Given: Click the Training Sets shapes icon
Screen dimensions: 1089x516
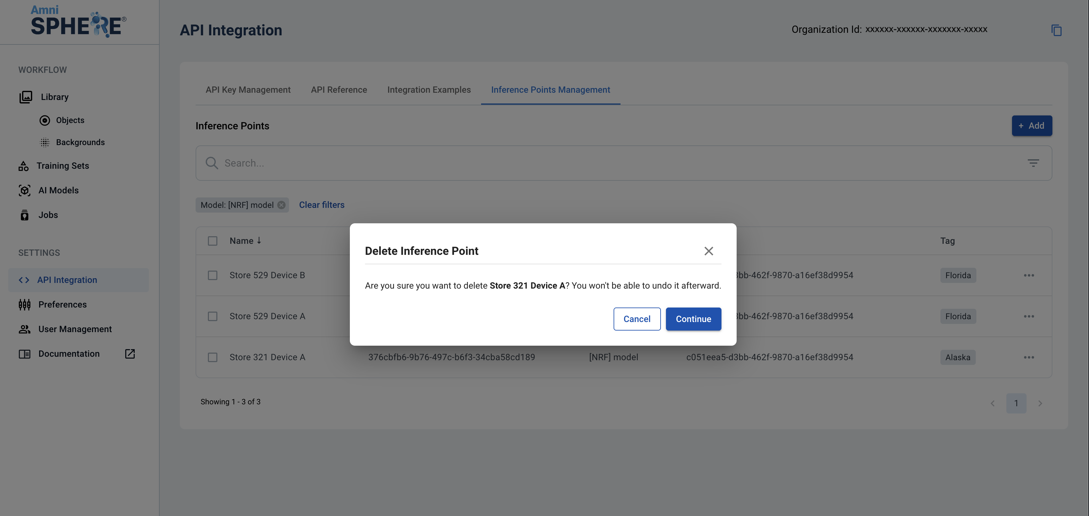Looking at the screenshot, I should point(24,166).
